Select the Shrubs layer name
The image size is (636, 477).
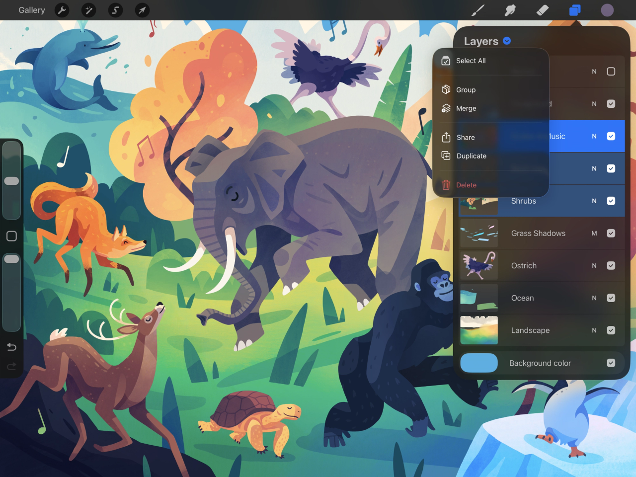524,201
